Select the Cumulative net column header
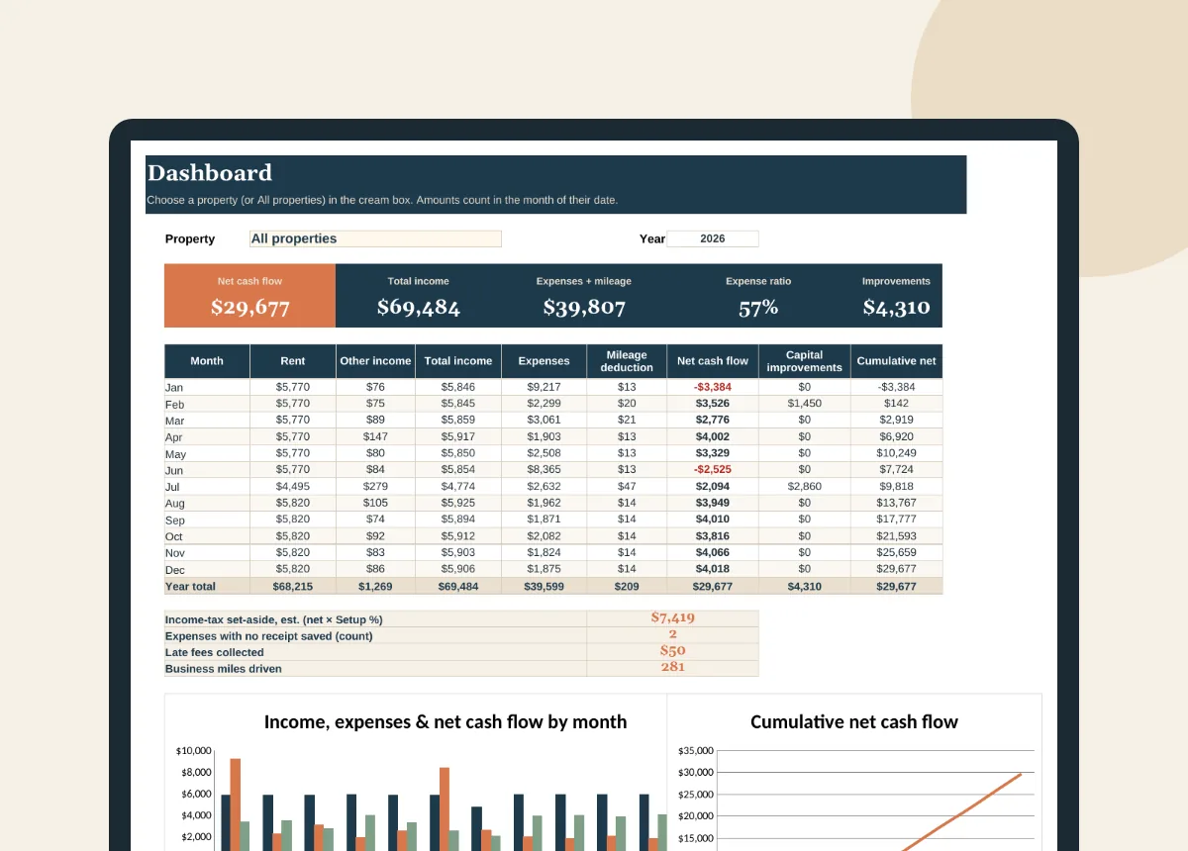 [x=896, y=361]
